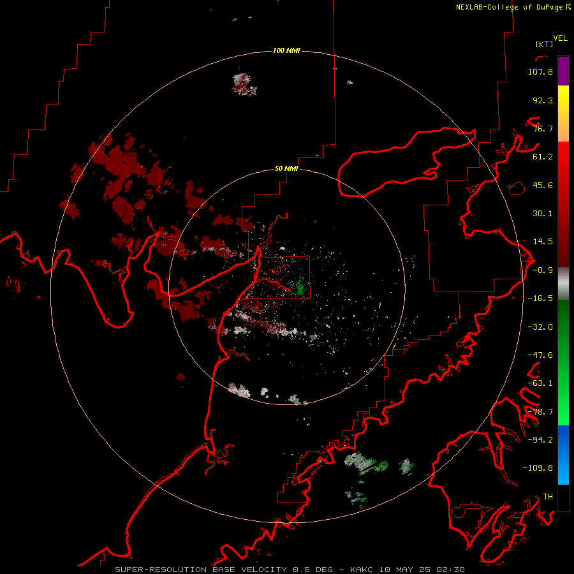Pick the gray near-zero segment of color bar
Viewport: 574px width, 574px height.
tap(563, 283)
